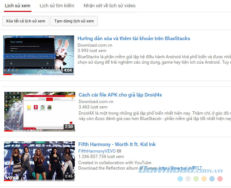Open Fifth Harmony - Worth It ft. Kid Ink title
The width and height of the screenshot is (231, 188).
click(x=117, y=144)
